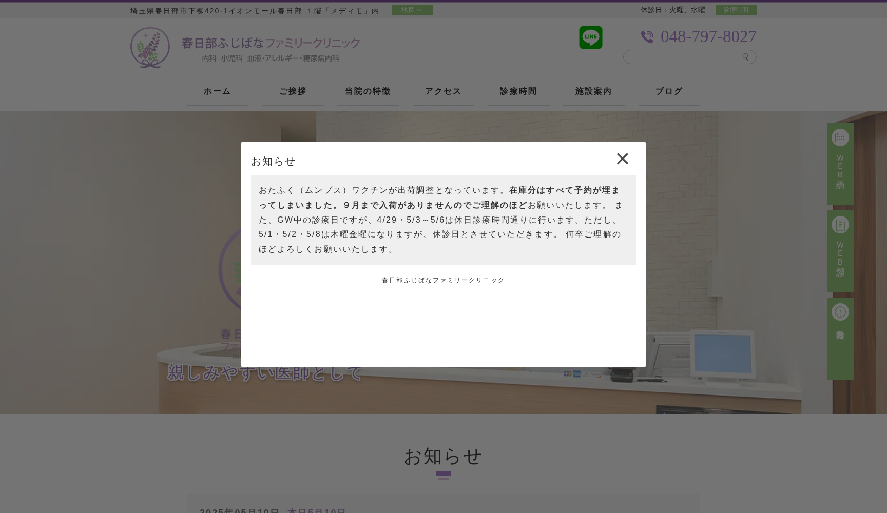Click the clock icon on the right sidebar
Viewport: 887px width, 513px height.
coord(840,311)
